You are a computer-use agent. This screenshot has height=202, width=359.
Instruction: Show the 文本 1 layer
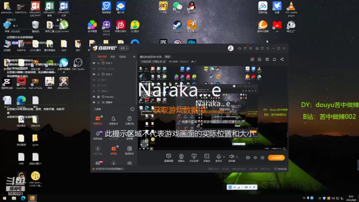[x=94, y=85]
